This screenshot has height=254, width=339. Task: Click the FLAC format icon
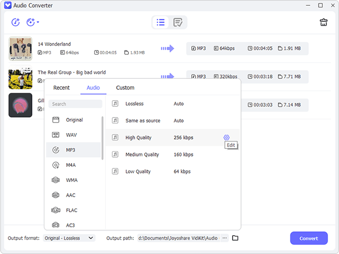coord(56,210)
